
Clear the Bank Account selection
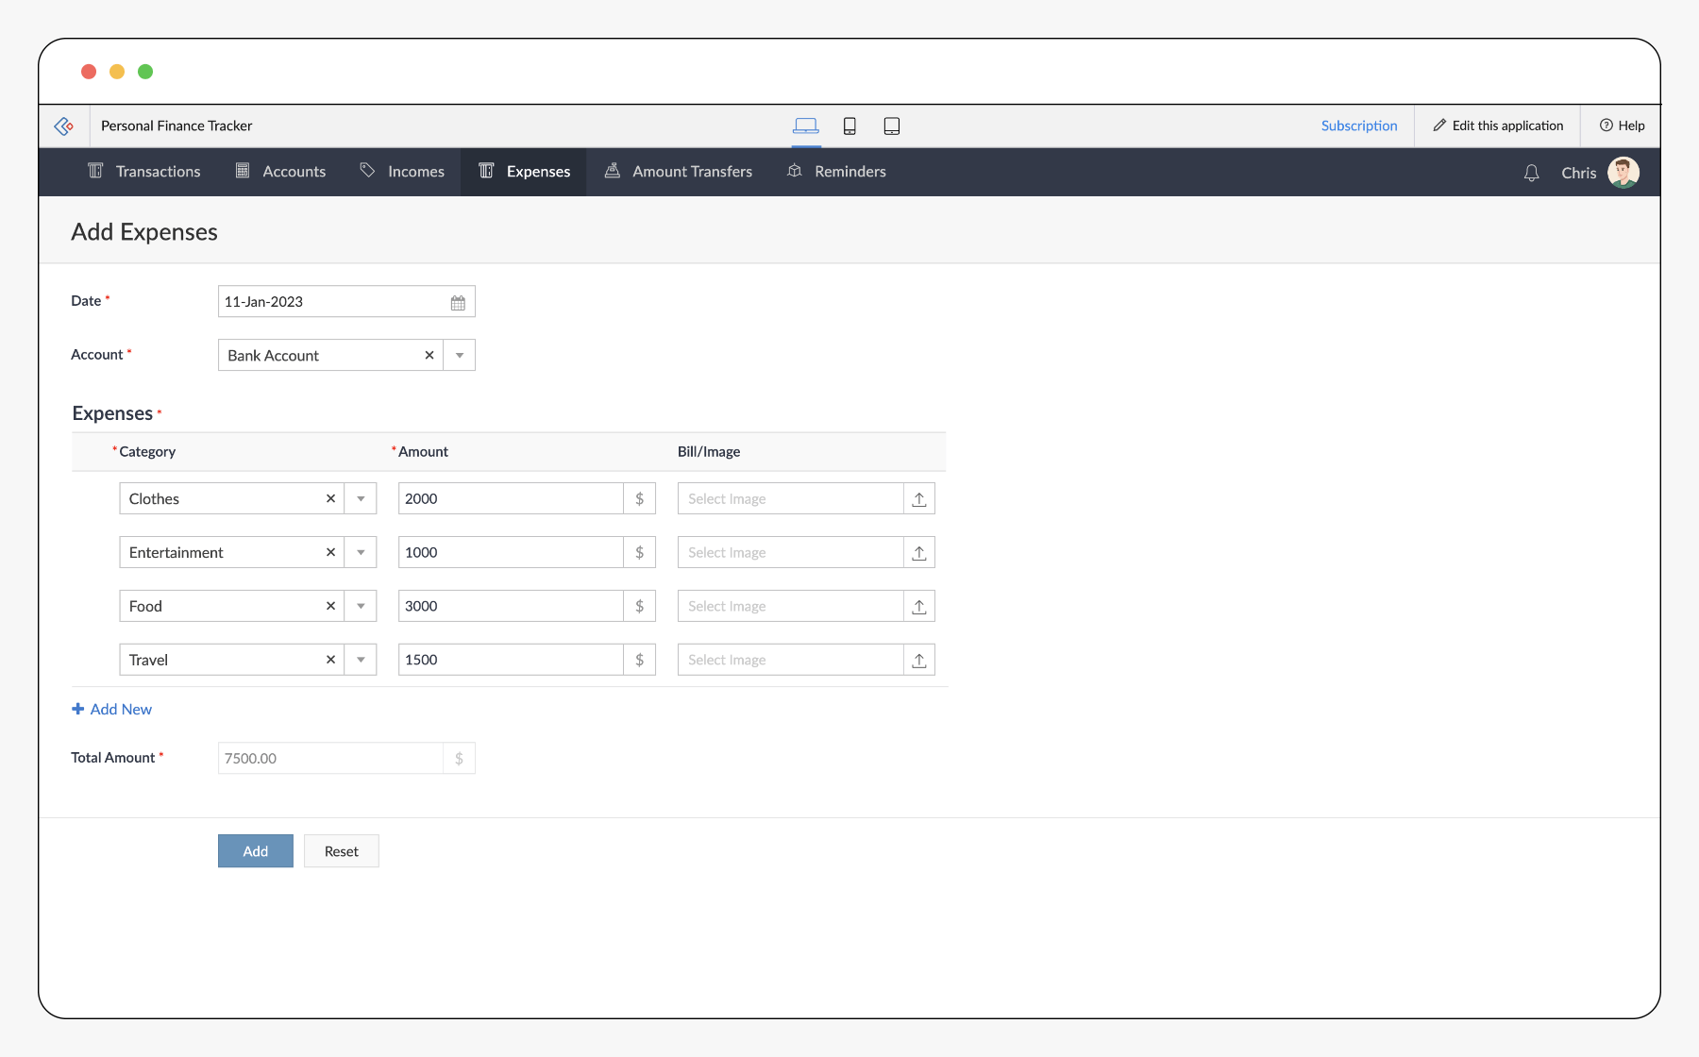429,356
